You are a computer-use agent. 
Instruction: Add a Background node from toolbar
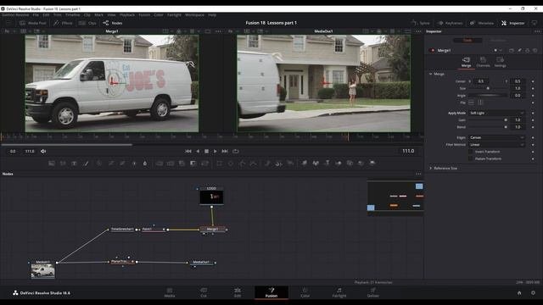52,164
